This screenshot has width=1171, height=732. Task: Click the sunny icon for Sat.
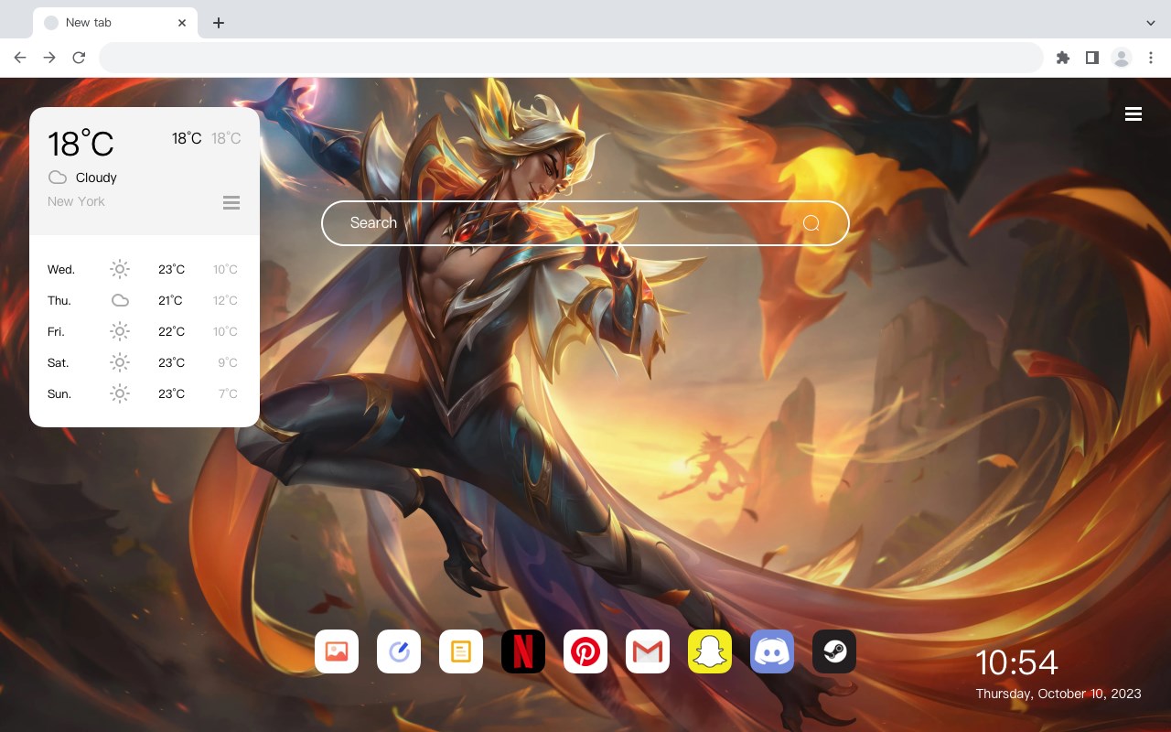pos(120,362)
